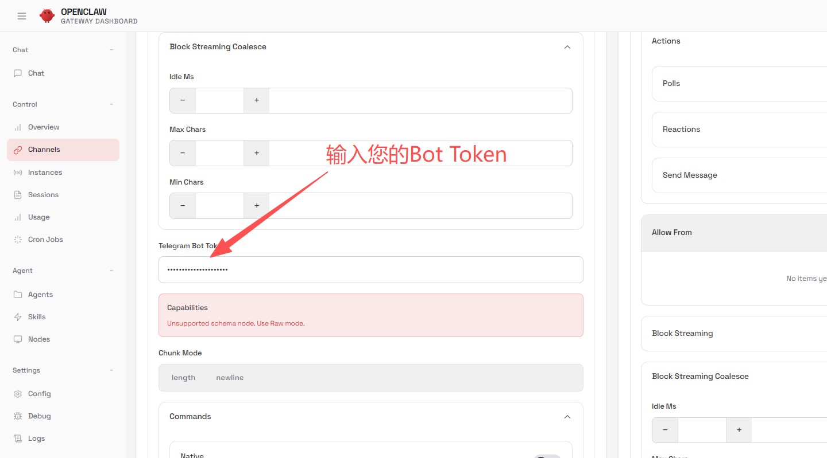Go to Instances in the sidebar
This screenshot has width=827, height=458.
[x=45, y=173]
